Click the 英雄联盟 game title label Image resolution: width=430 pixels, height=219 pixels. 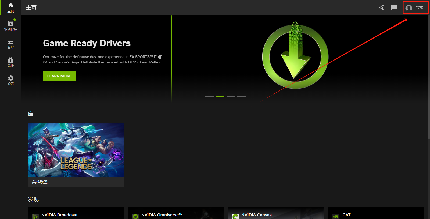(x=40, y=182)
